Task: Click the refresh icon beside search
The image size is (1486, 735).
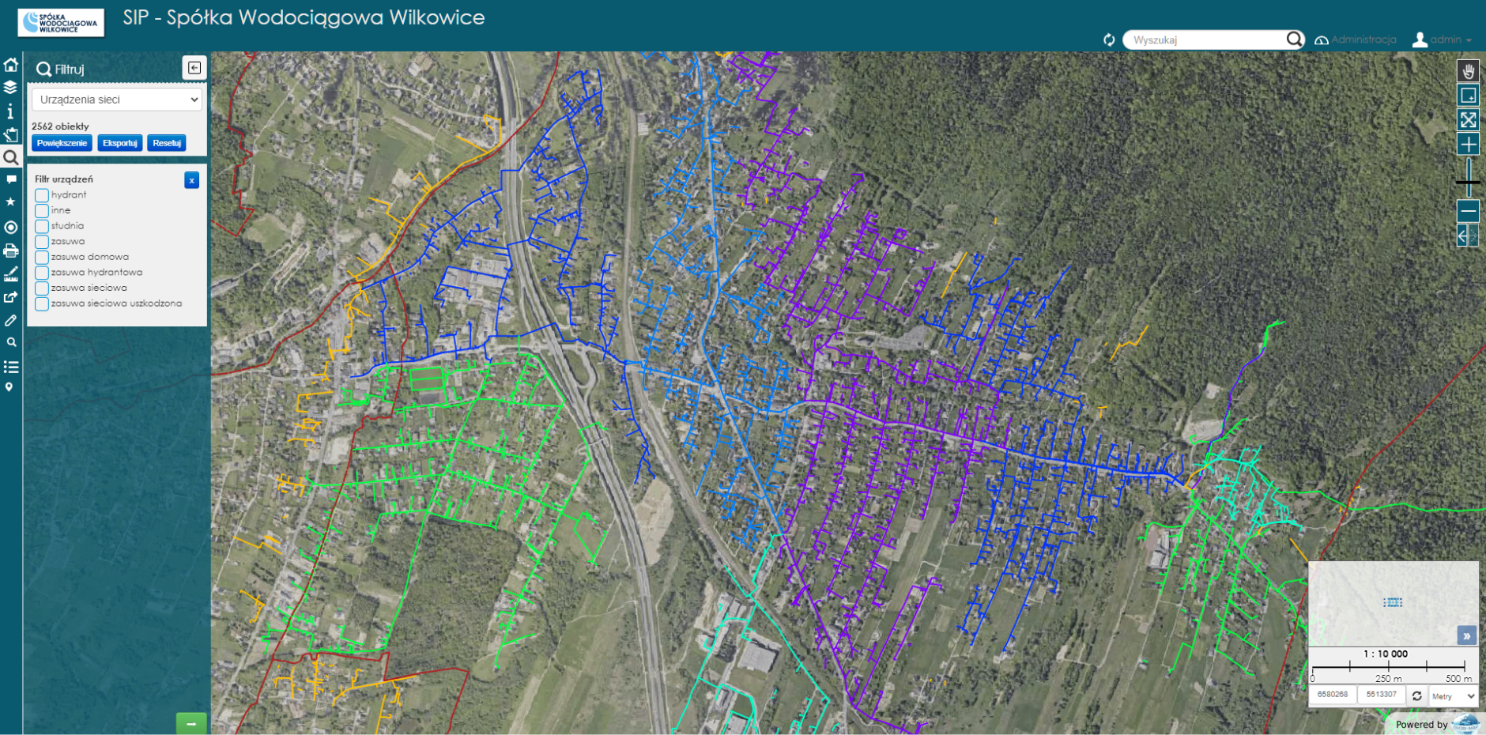Action: (1109, 40)
